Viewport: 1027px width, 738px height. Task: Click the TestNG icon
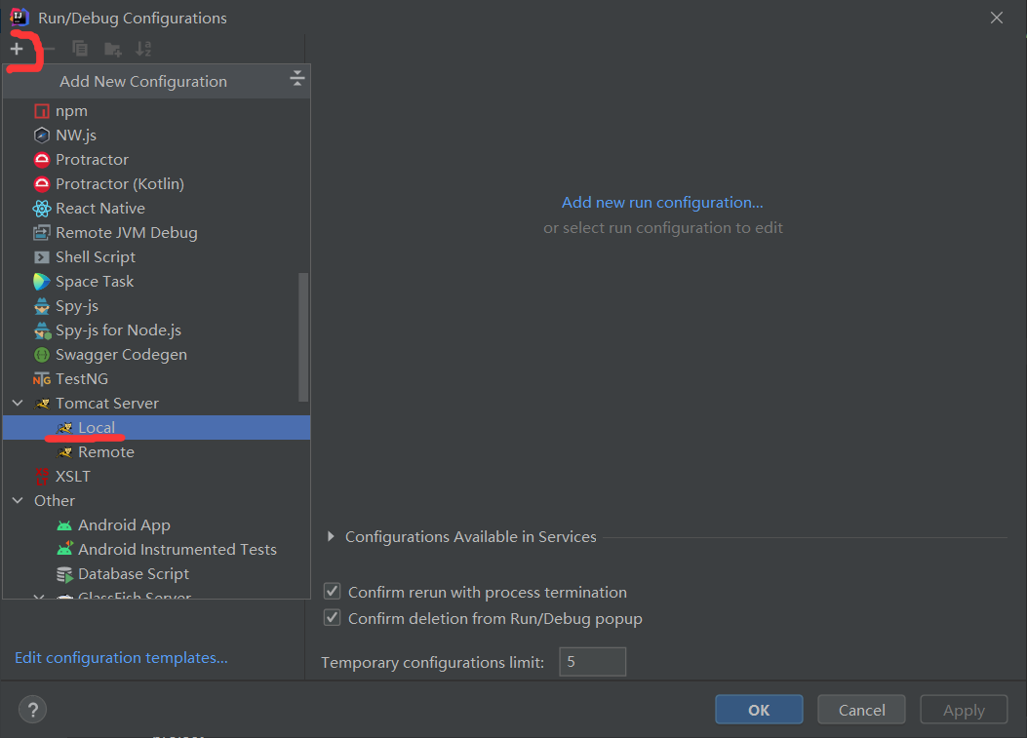pyautogui.click(x=42, y=379)
